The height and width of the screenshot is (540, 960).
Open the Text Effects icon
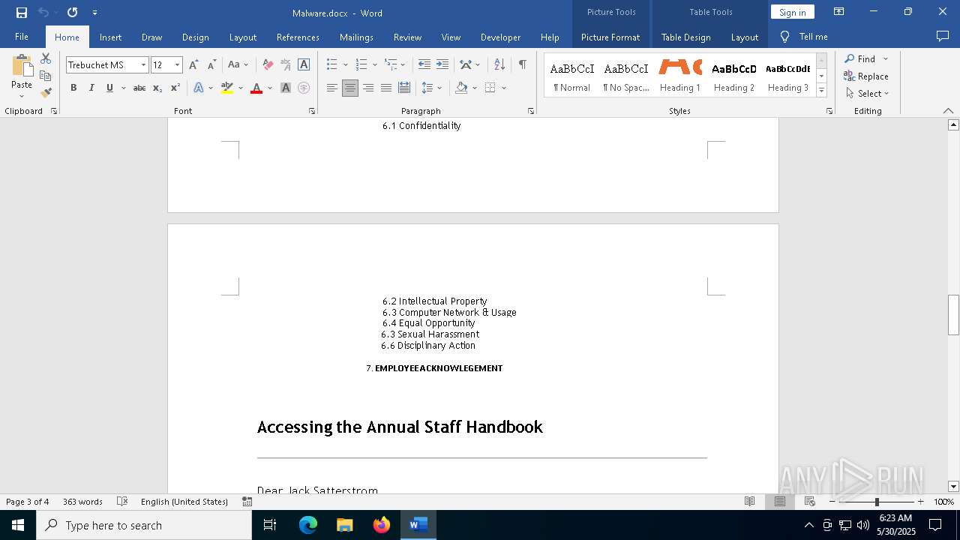pyautogui.click(x=199, y=88)
